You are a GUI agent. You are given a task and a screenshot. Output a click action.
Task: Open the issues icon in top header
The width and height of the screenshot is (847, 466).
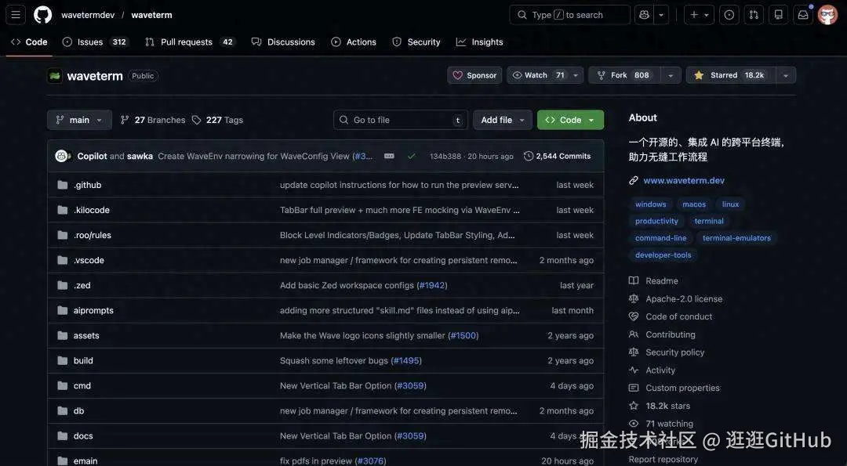pyautogui.click(x=729, y=15)
